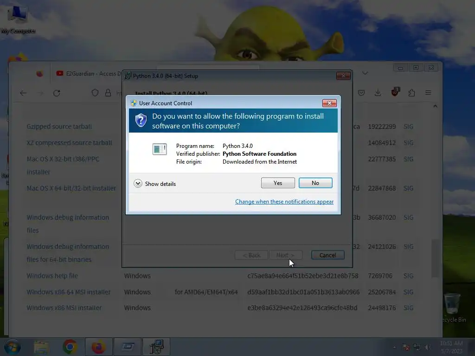
Task: Open the Firefox extensions puzzle icon
Action: (x=411, y=93)
